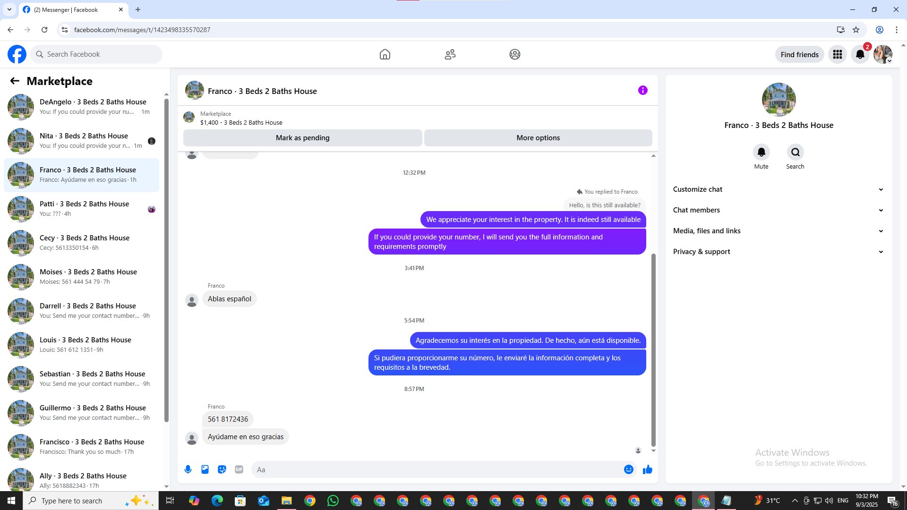Screen dimensions: 907x510
Task: Open Outlook from the taskbar
Action: click(264, 501)
